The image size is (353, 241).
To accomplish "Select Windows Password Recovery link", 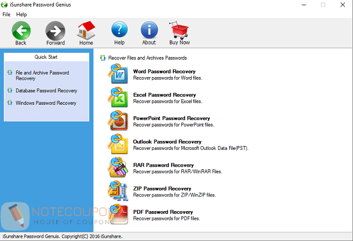I will pyautogui.click(x=46, y=103).
